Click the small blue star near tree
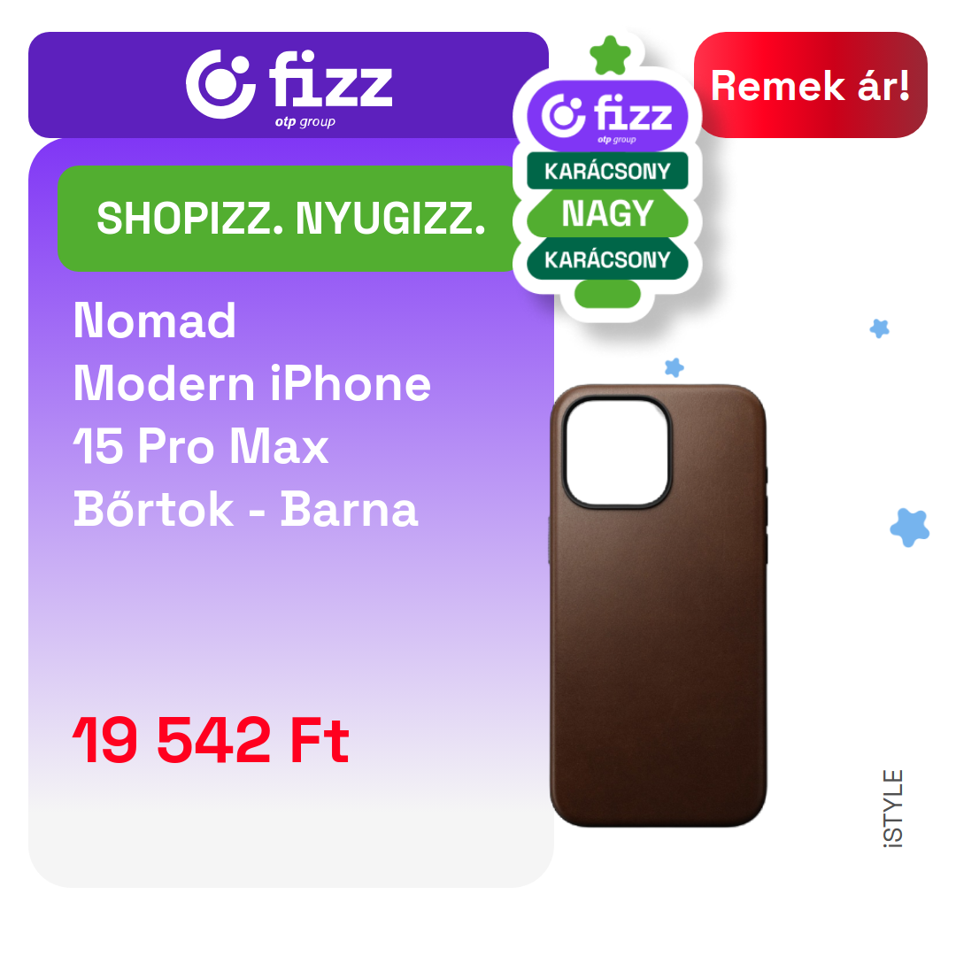 pyautogui.click(x=675, y=367)
